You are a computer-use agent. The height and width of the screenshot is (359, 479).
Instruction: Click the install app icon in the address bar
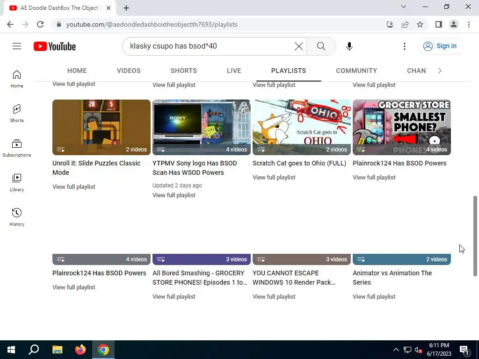tap(390, 24)
